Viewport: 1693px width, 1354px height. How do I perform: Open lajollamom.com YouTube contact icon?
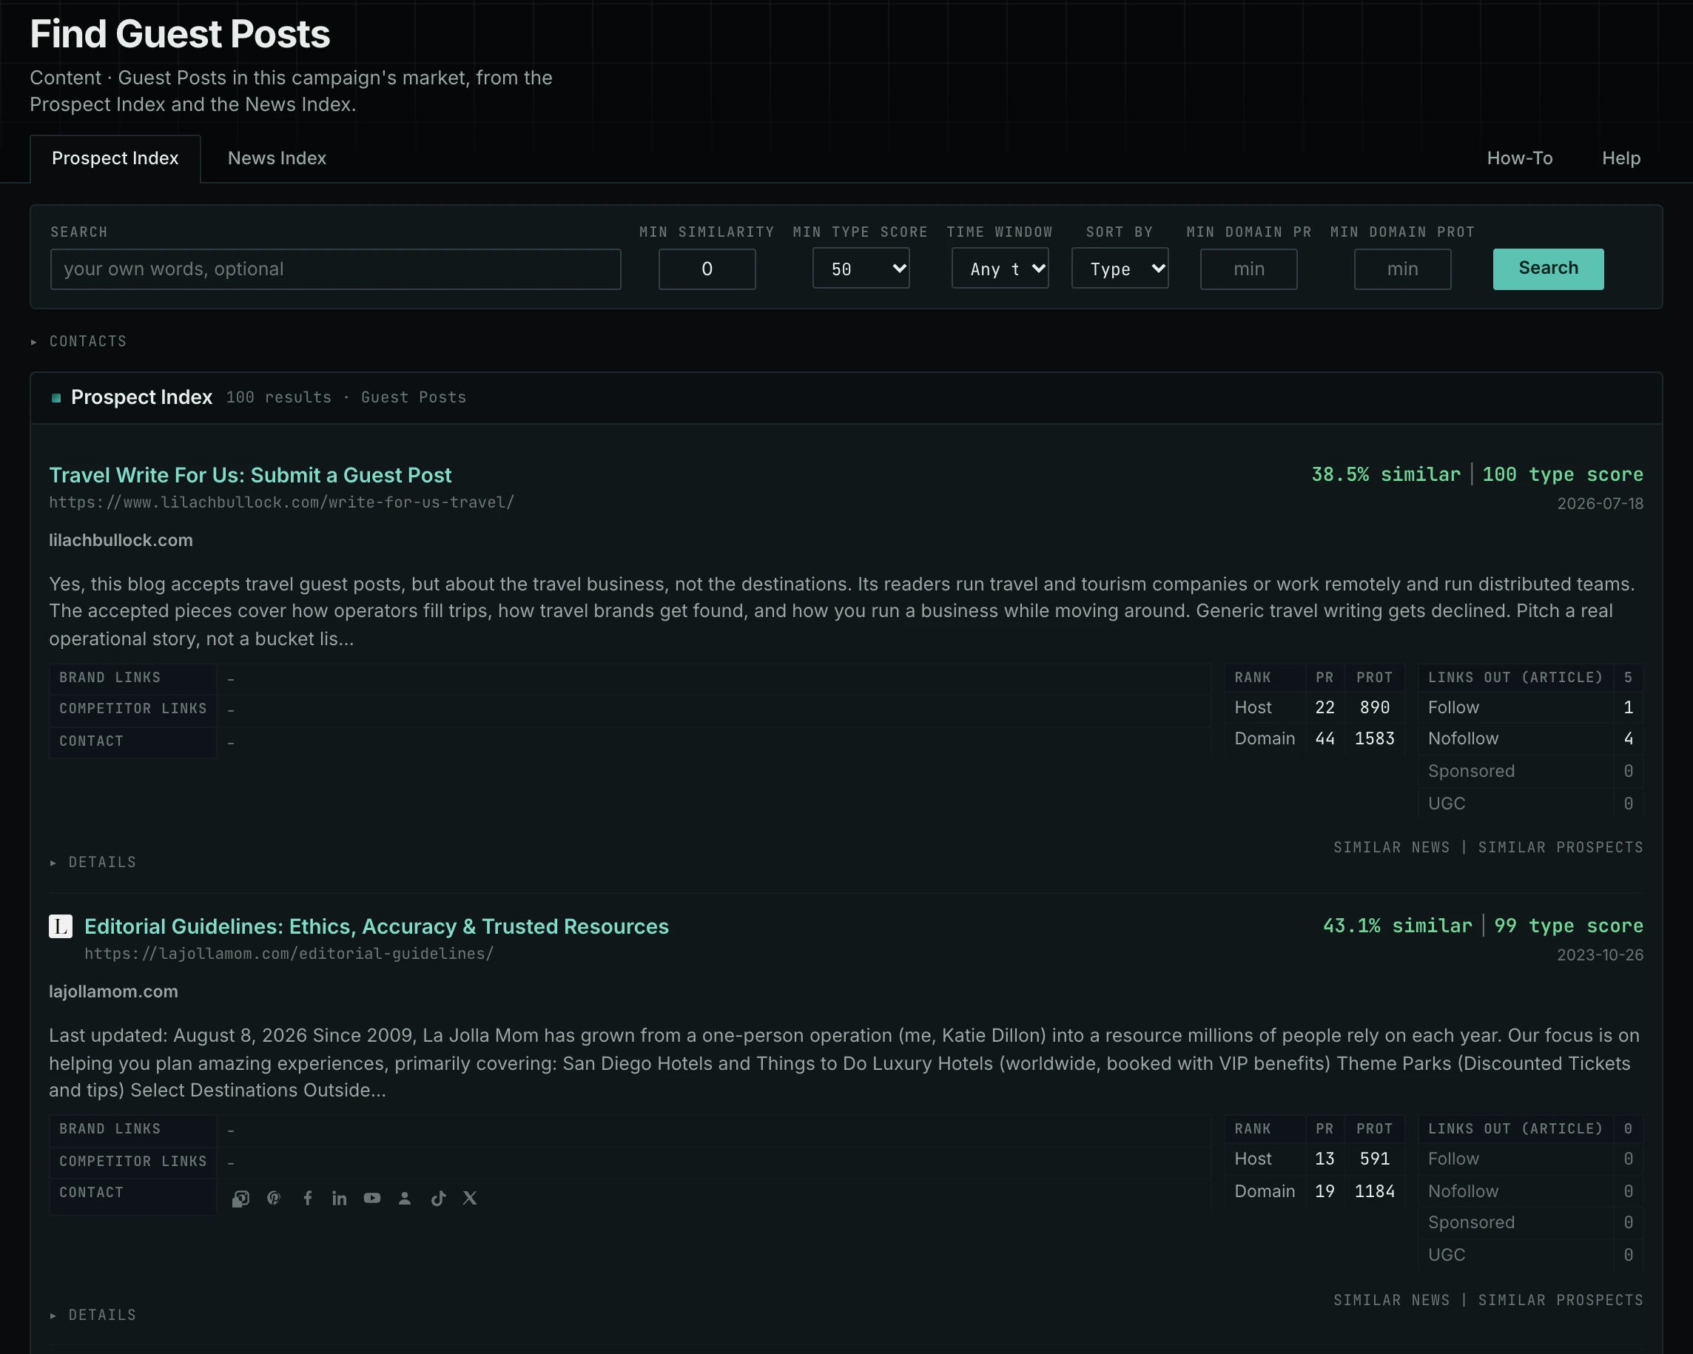[x=372, y=1198]
